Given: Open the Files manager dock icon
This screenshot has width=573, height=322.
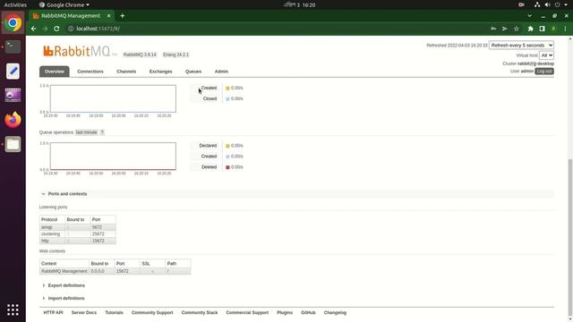Looking at the screenshot, I should click(x=13, y=144).
